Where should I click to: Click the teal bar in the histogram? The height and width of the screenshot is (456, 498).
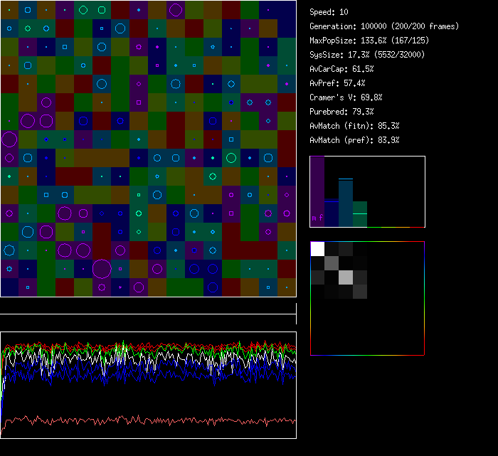(x=346, y=203)
